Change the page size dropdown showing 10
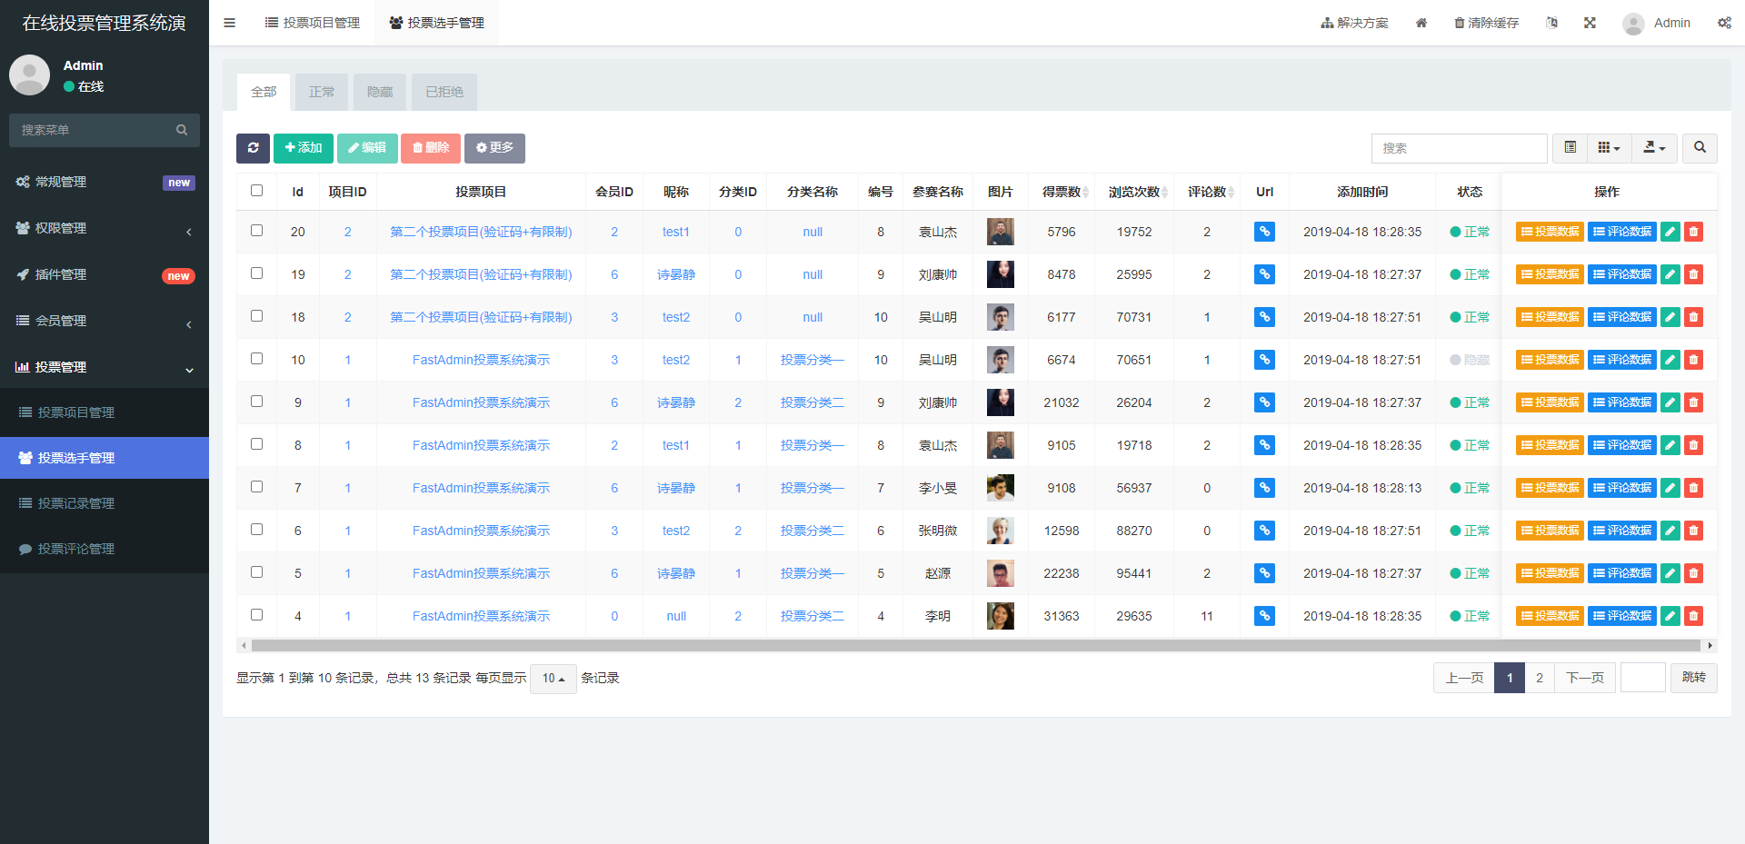Viewport: 1745px width, 844px height. [x=553, y=679]
